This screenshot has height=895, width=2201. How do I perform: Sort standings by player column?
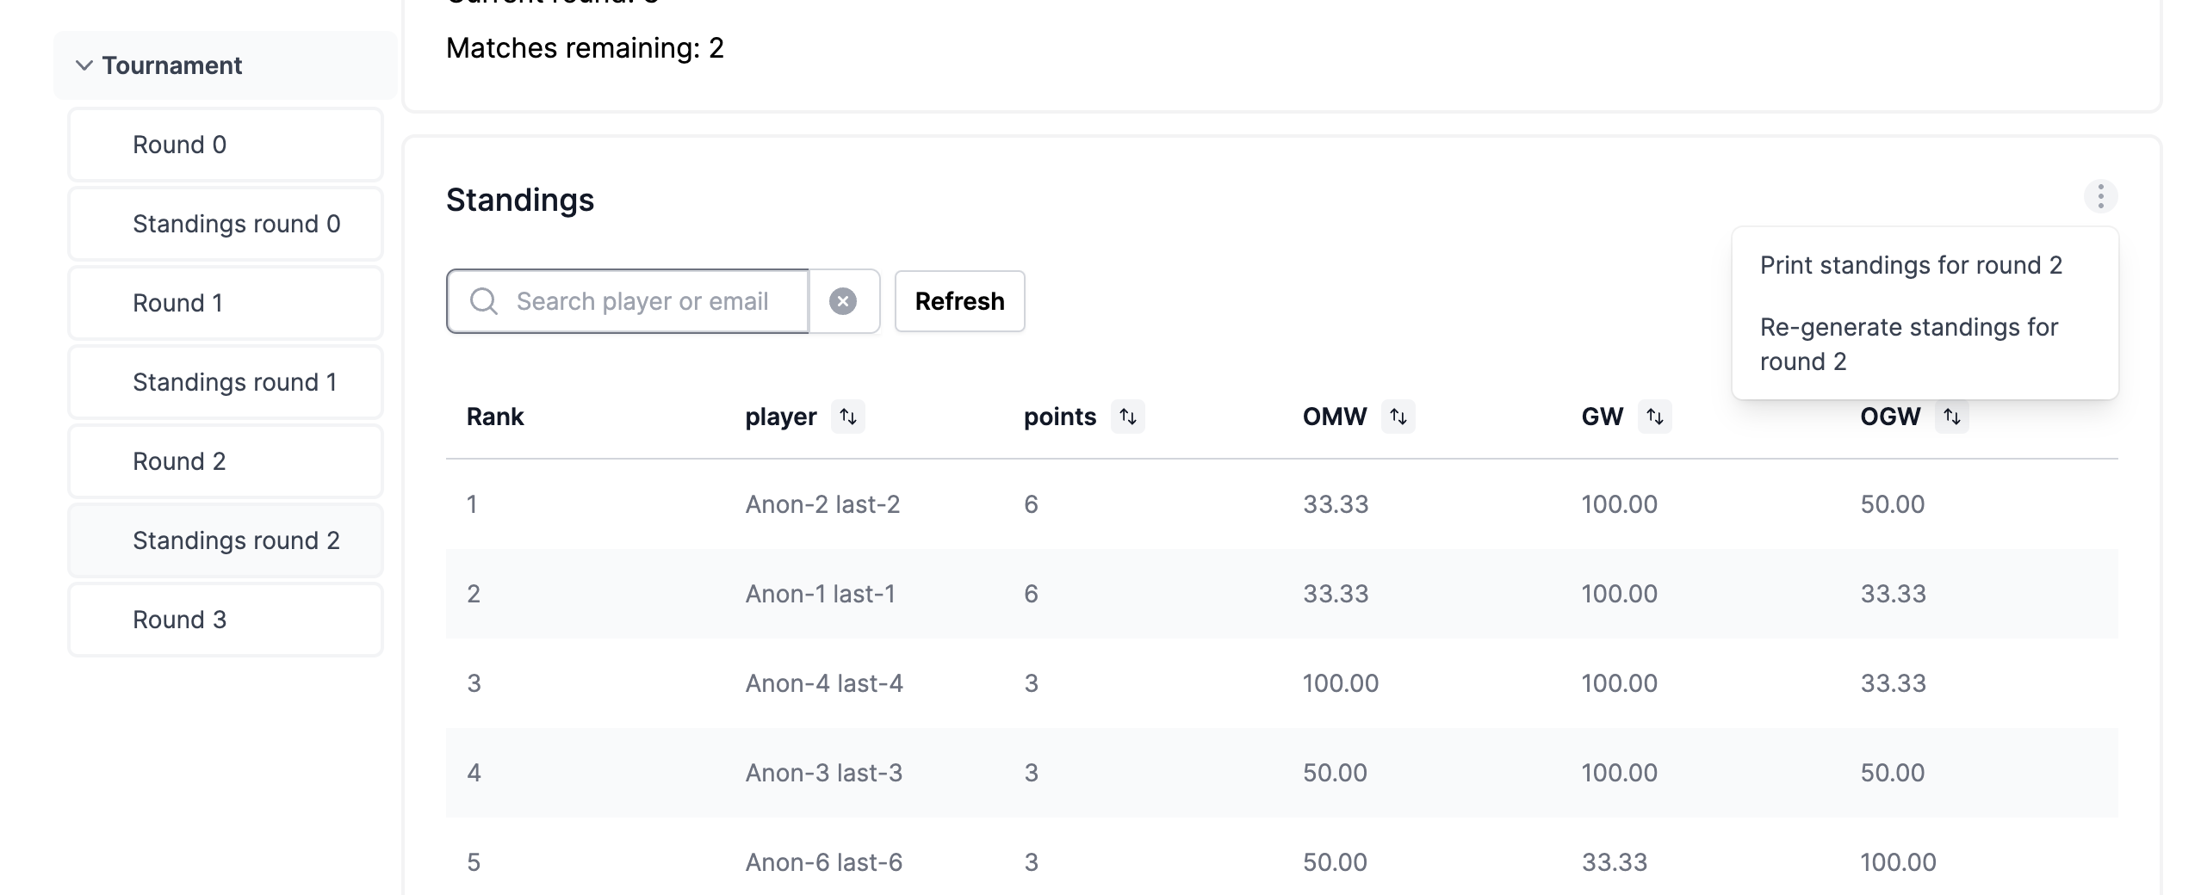point(848,417)
